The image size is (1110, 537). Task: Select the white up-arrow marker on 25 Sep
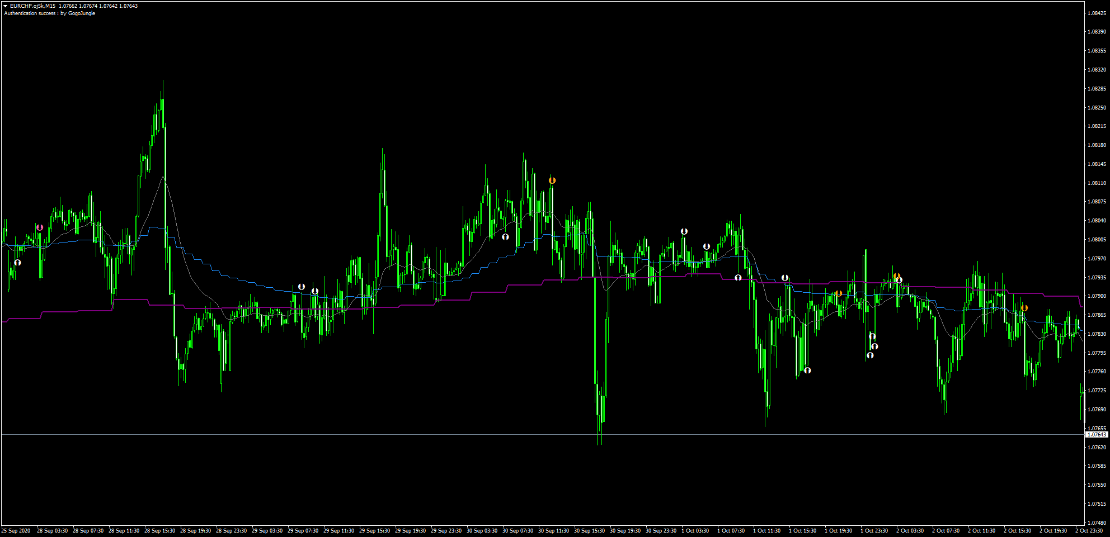tap(17, 262)
